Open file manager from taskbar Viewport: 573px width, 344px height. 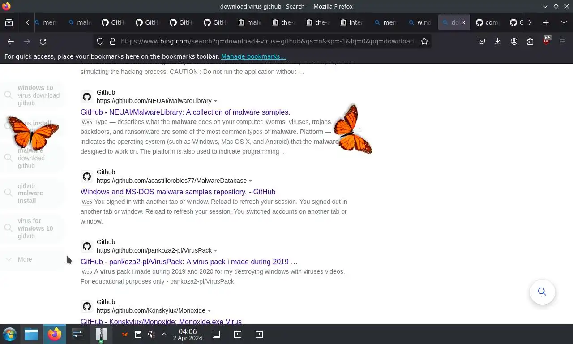point(31,334)
